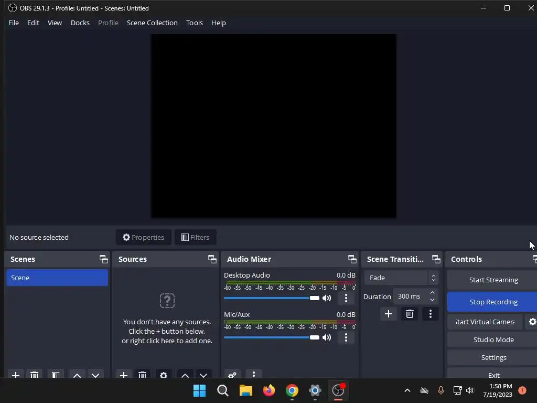
Task: Adjust the Desktop Audio volume slider
Action: click(271, 298)
